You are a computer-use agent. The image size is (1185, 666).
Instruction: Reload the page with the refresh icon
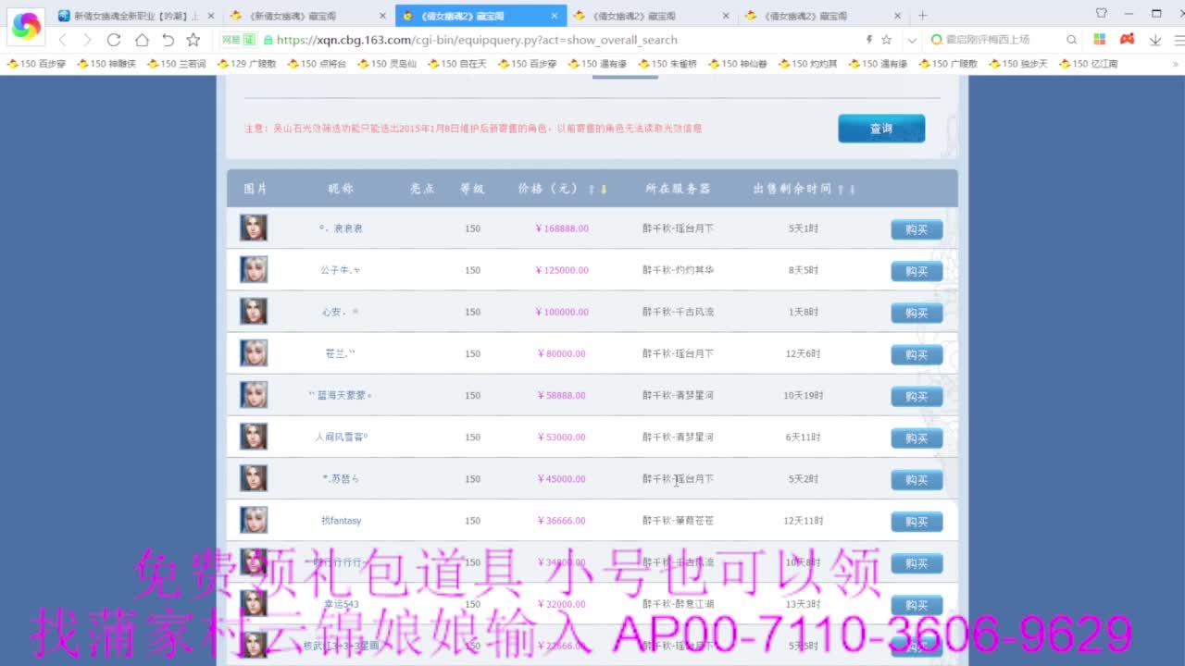(x=113, y=40)
